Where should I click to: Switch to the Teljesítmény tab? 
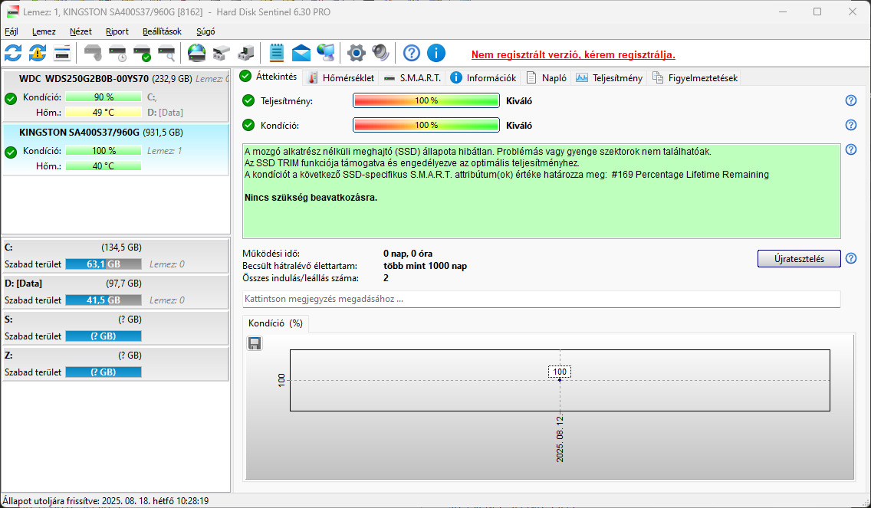tap(610, 77)
